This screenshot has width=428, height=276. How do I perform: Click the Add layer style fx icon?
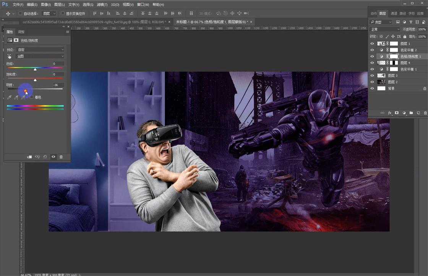[x=389, y=112]
